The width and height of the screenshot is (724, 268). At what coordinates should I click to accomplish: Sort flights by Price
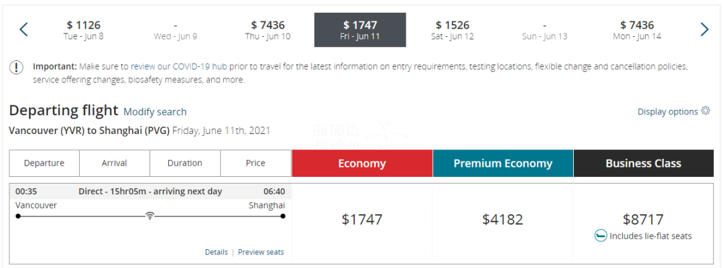(255, 163)
